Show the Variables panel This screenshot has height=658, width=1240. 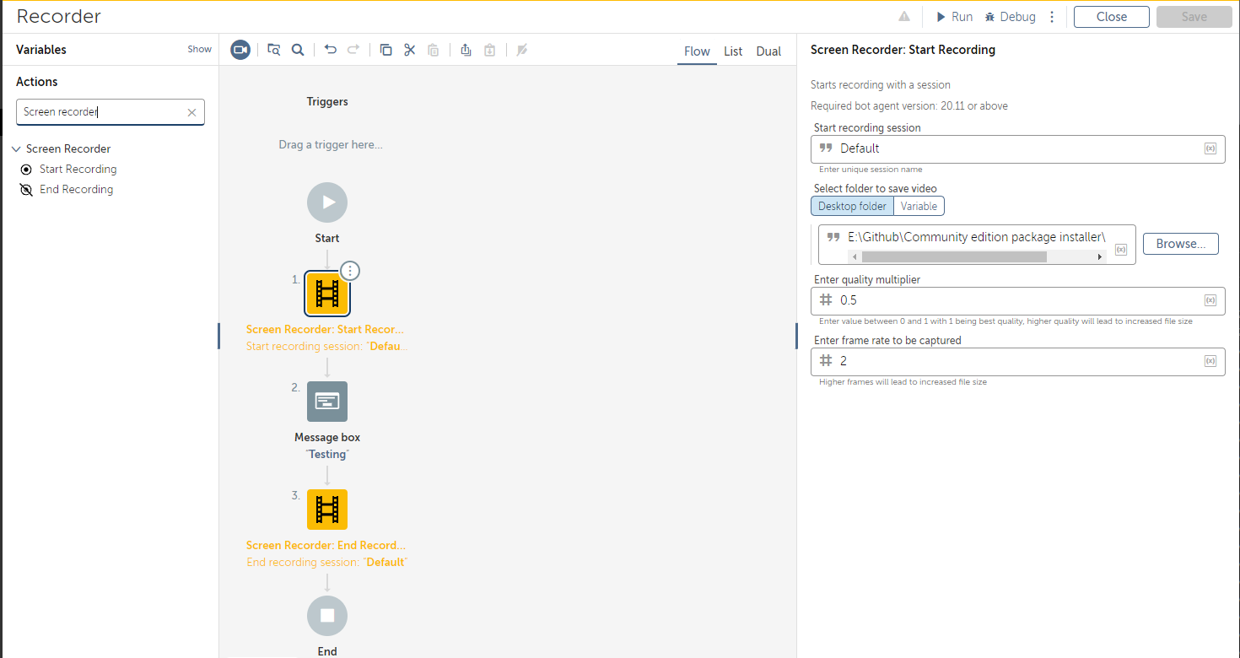(x=199, y=50)
